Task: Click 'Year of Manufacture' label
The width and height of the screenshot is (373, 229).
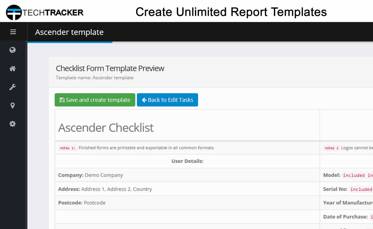Action: coord(348,203)
